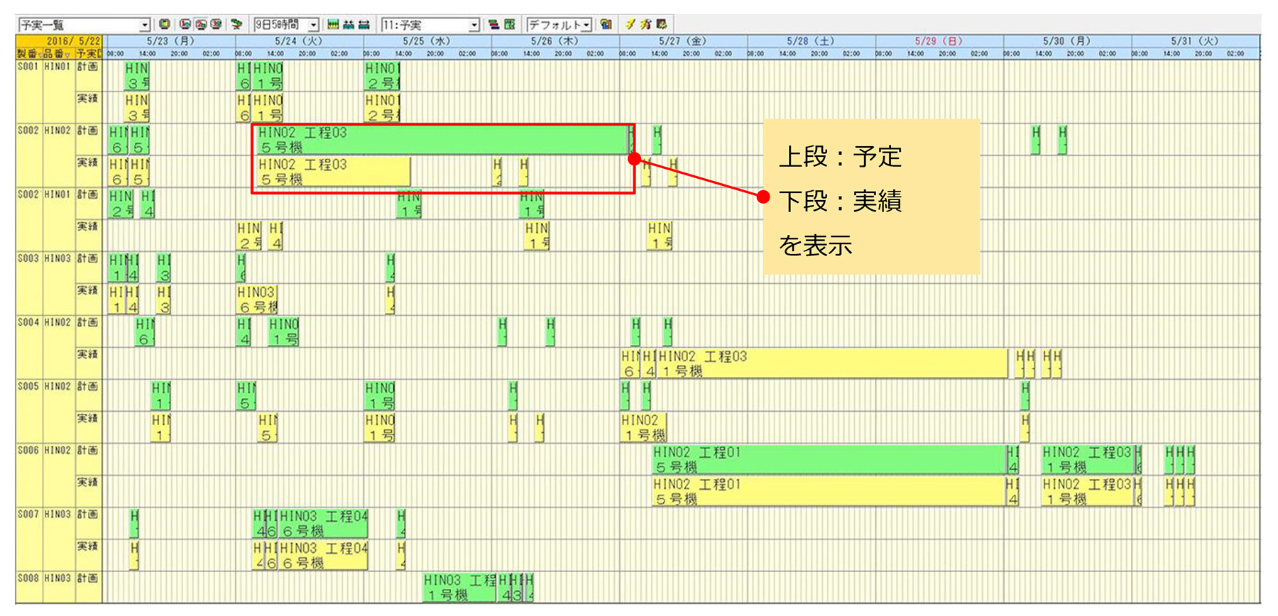Select the S007 order row label

point(28,514)
